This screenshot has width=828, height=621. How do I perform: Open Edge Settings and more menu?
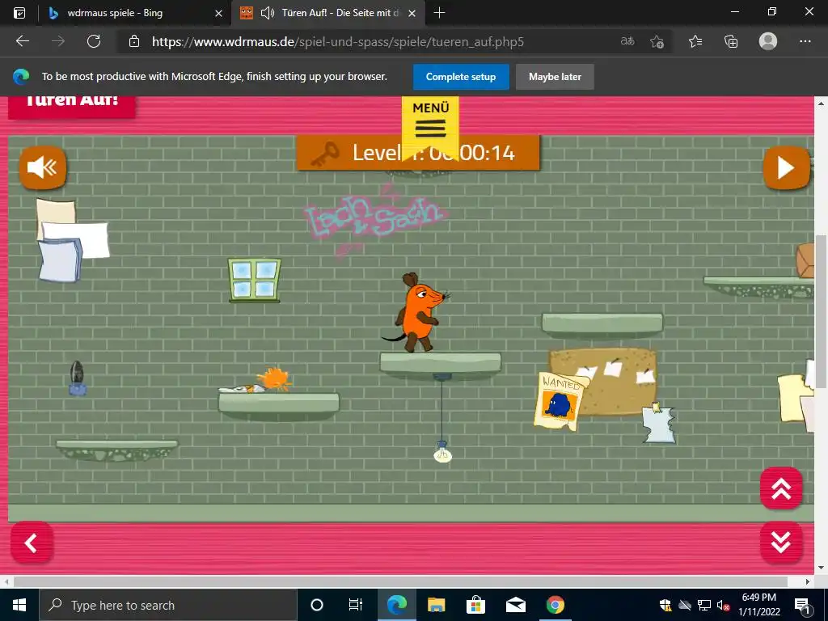(x=805, y=41)
